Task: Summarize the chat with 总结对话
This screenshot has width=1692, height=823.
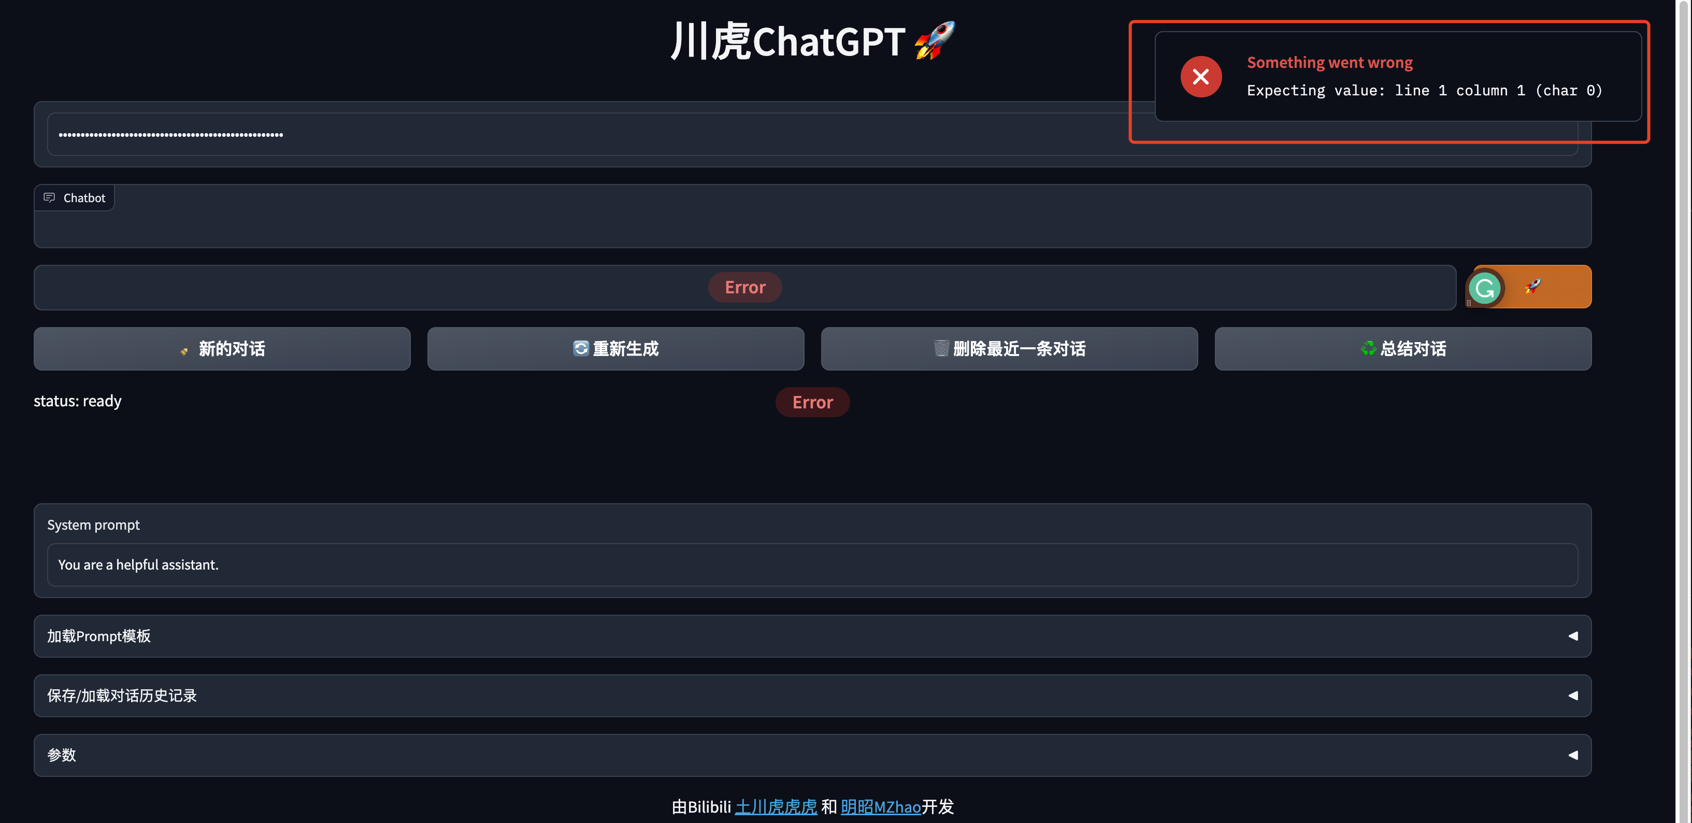Action: point(1403,349)
